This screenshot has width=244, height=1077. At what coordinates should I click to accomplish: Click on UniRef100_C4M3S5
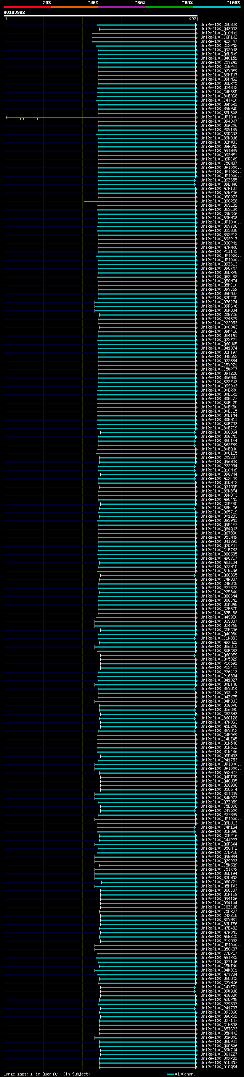(218, 92)
